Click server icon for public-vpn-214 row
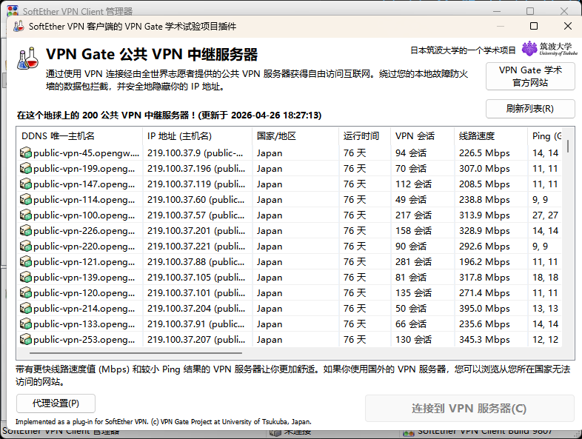 pyautogui.click(x=26, y=309)
